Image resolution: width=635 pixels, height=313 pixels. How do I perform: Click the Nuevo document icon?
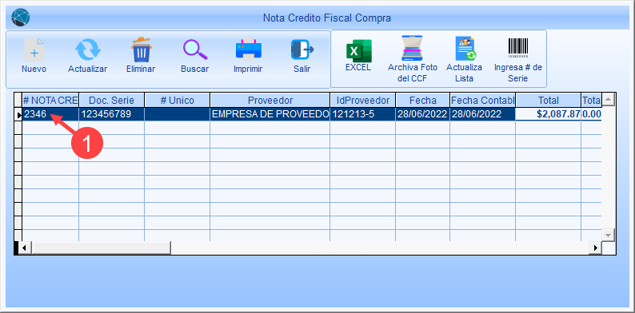(x=34, y=50)
